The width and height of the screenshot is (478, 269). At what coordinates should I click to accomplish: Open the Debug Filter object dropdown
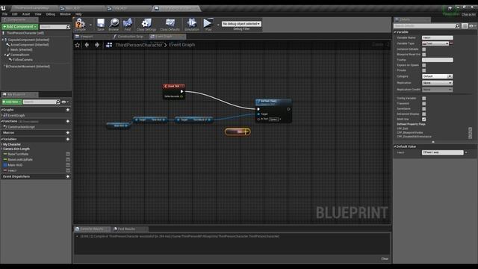[241, 23]
